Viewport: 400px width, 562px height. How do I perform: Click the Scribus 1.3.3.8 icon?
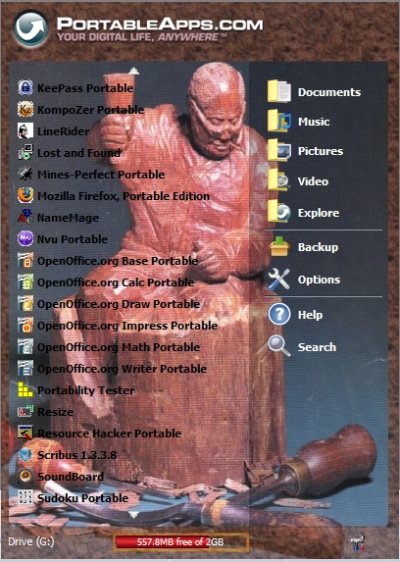25,455
